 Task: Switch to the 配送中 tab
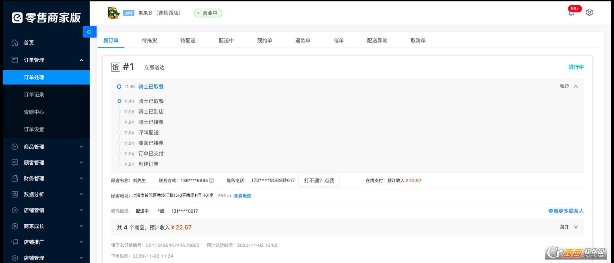coord(226,40)
